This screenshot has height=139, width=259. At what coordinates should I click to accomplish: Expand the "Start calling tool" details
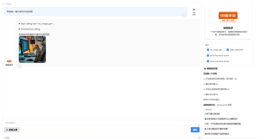pos(20,24)
